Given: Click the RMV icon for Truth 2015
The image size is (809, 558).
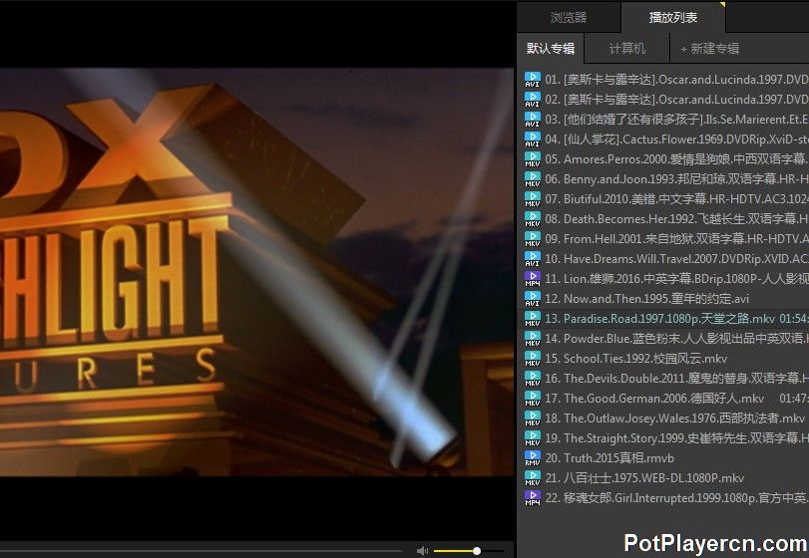Looking at the screenshot, I should [x=533, y=458].
